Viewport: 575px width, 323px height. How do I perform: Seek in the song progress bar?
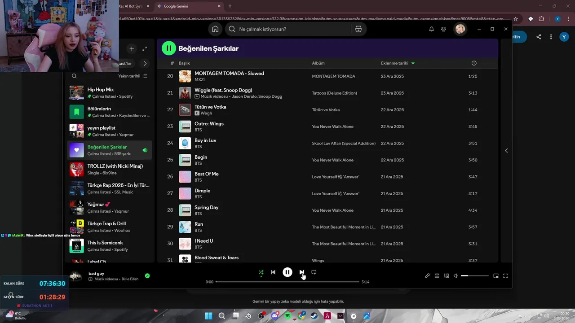(x=287, y=282)
